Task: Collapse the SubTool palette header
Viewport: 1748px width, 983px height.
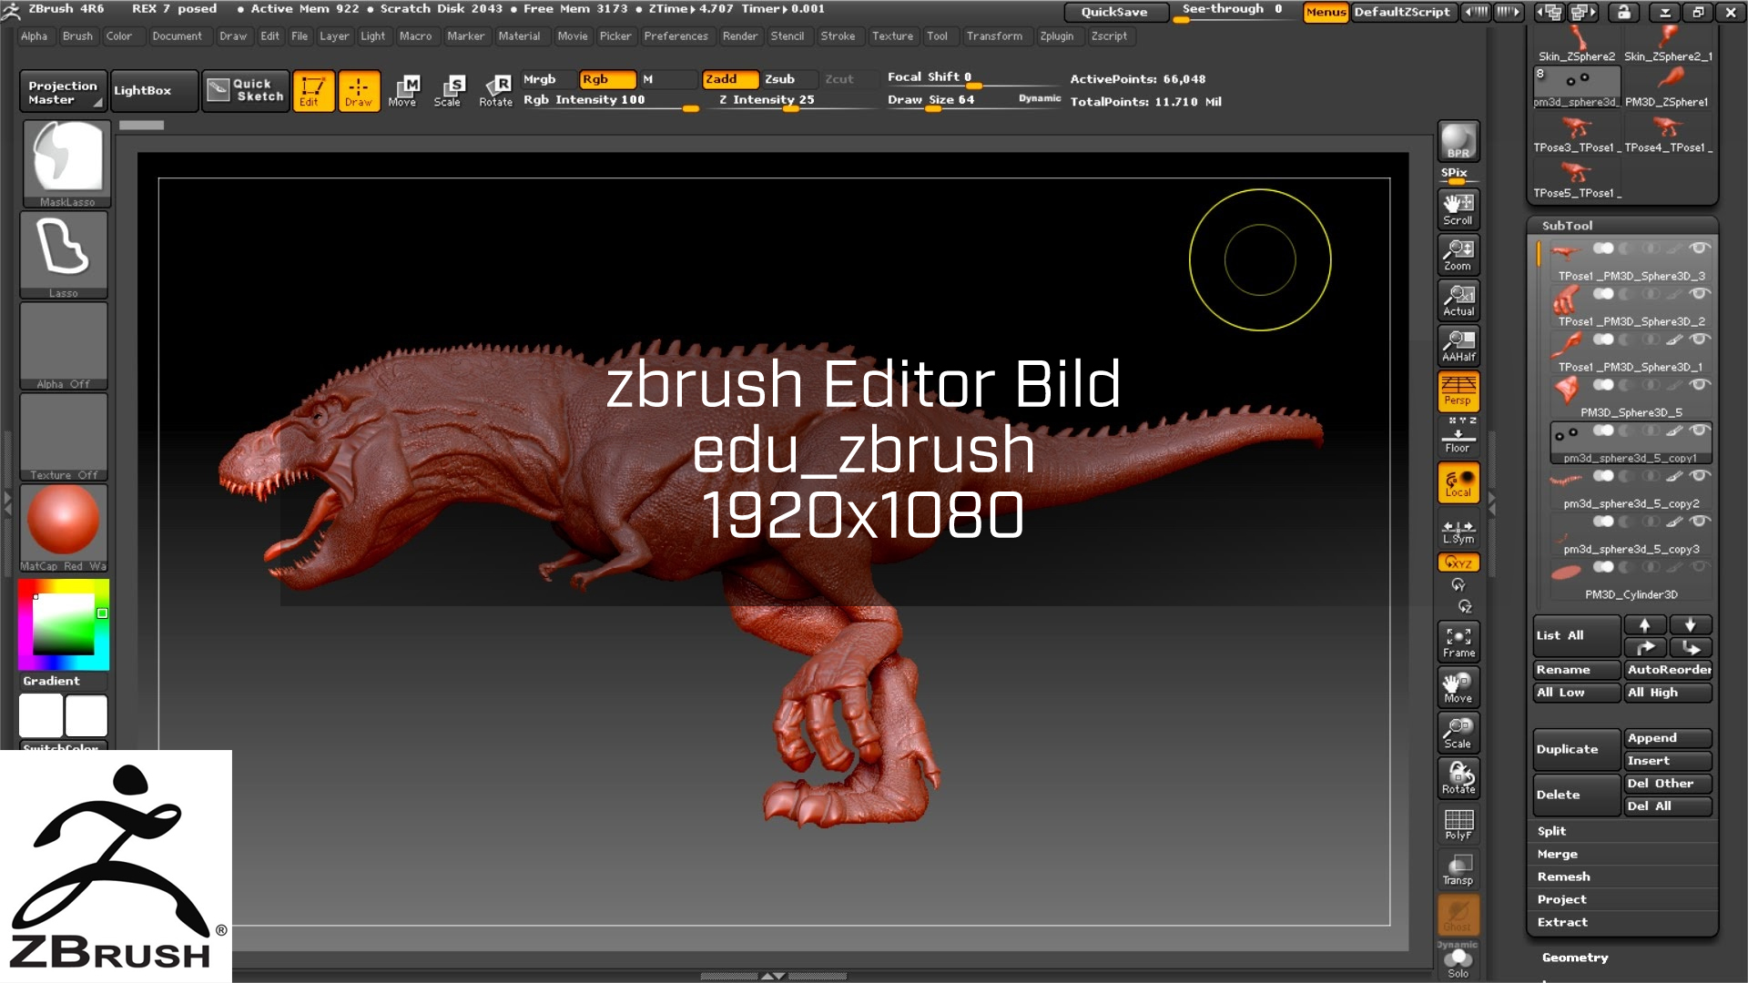Action: [x=1622, y=226]
